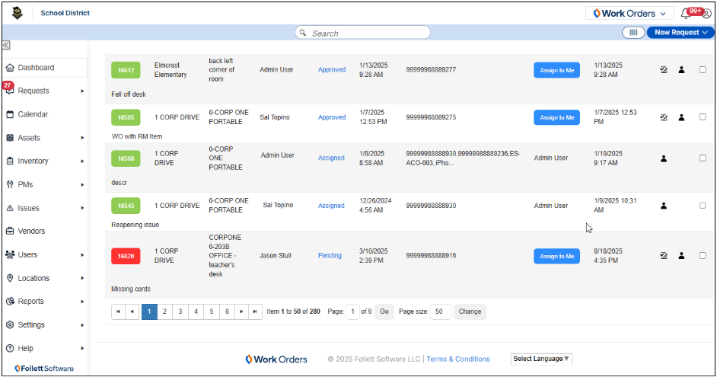Click the search magnifier icon

303,33
